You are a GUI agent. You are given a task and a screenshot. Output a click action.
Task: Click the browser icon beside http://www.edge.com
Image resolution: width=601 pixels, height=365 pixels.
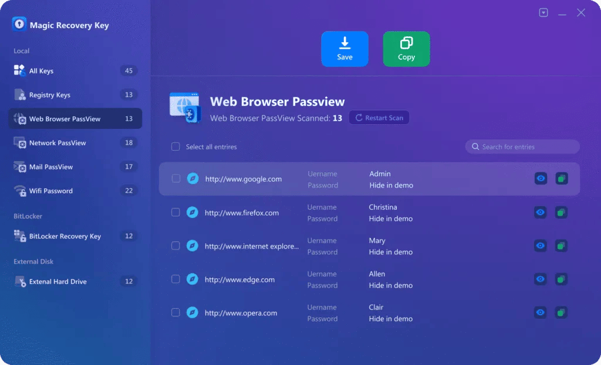point(193,279)
